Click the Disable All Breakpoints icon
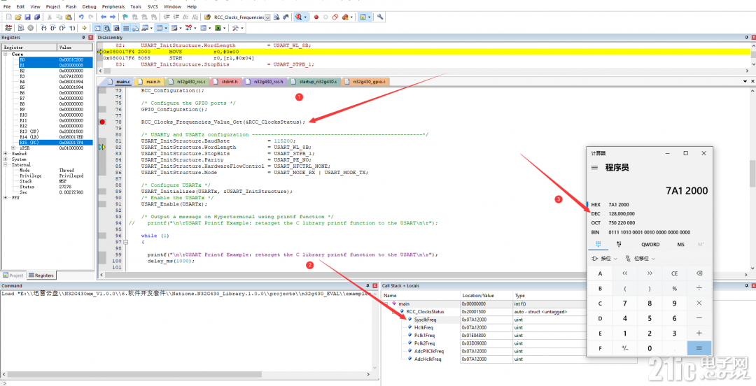This screenshot has height=386, width=756. pos(335,17)
